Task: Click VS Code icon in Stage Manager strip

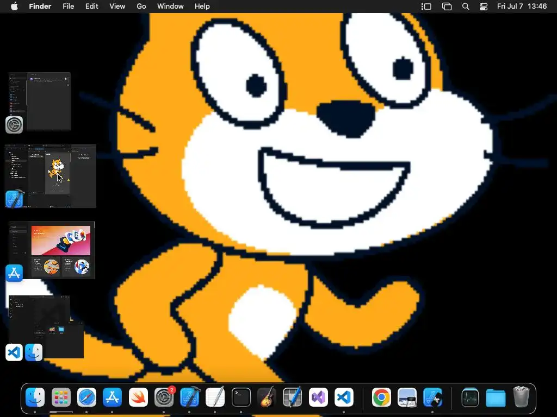Action: 14,352
